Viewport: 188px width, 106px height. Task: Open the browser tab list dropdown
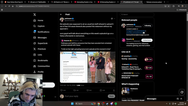(x=2, y=2)
